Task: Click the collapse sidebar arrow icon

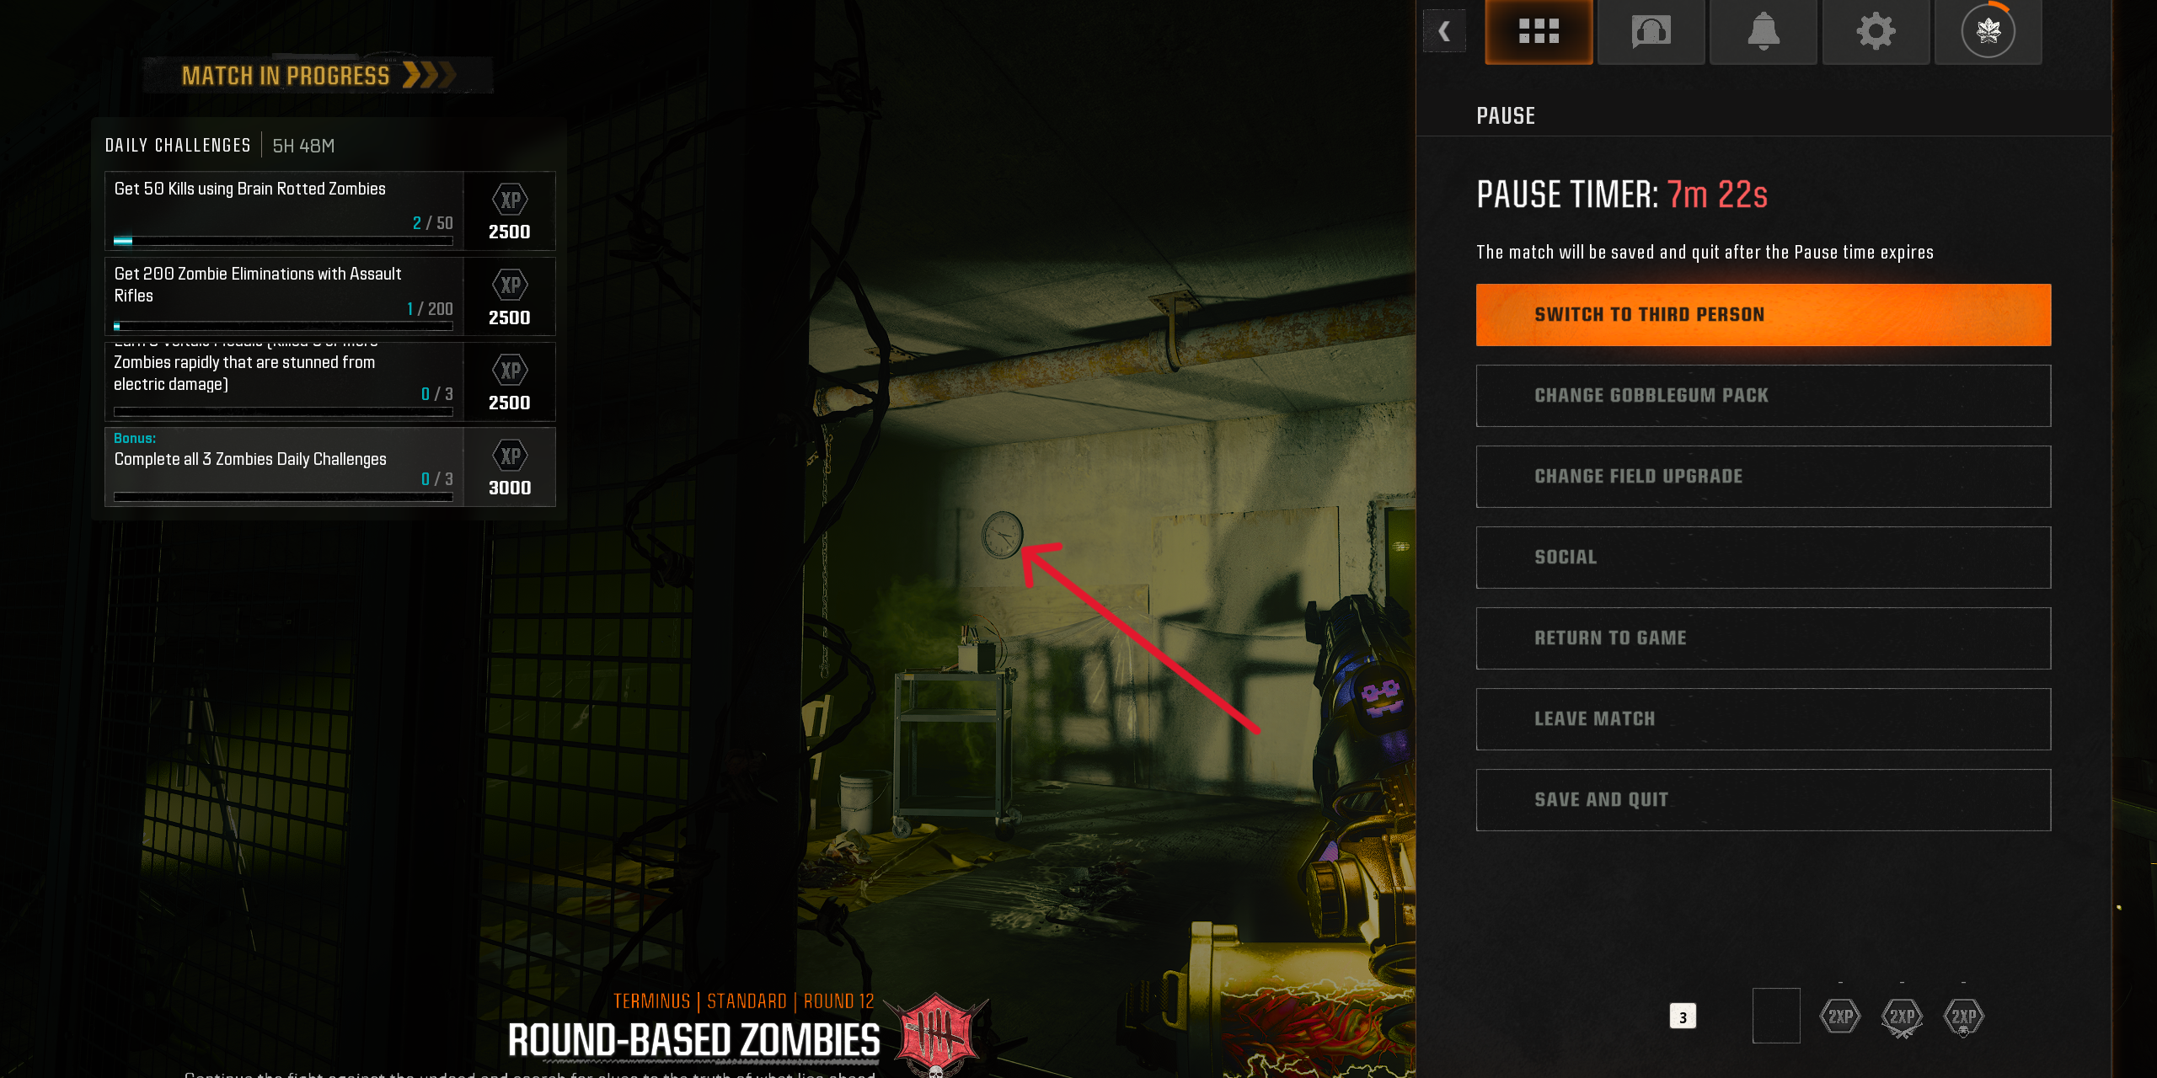Action: pyautogui.click(x=1446, y=30)
